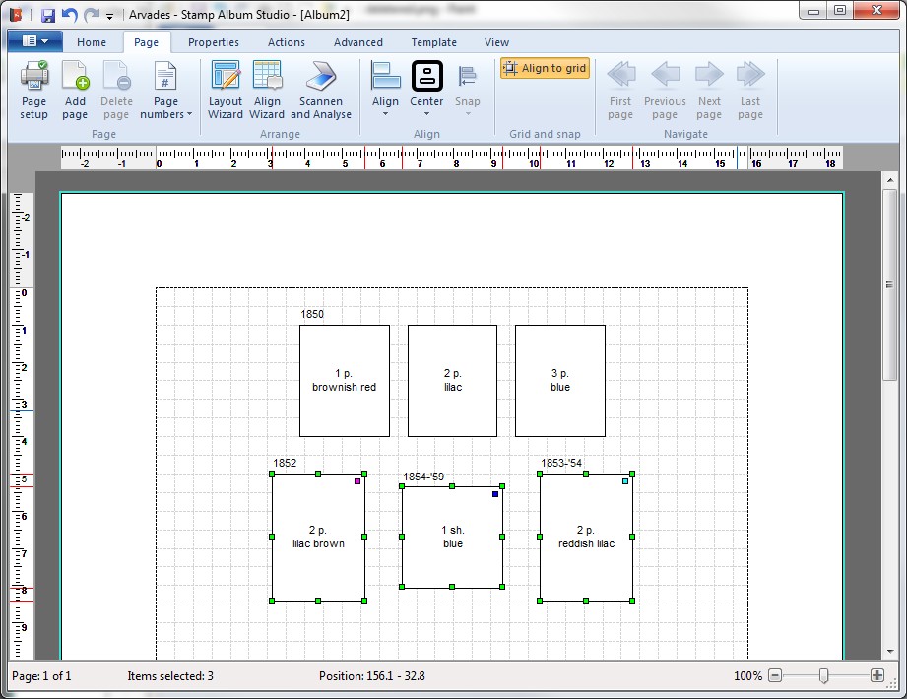
Task: Open the Center dropdown menu
Action: coord(426,89)
